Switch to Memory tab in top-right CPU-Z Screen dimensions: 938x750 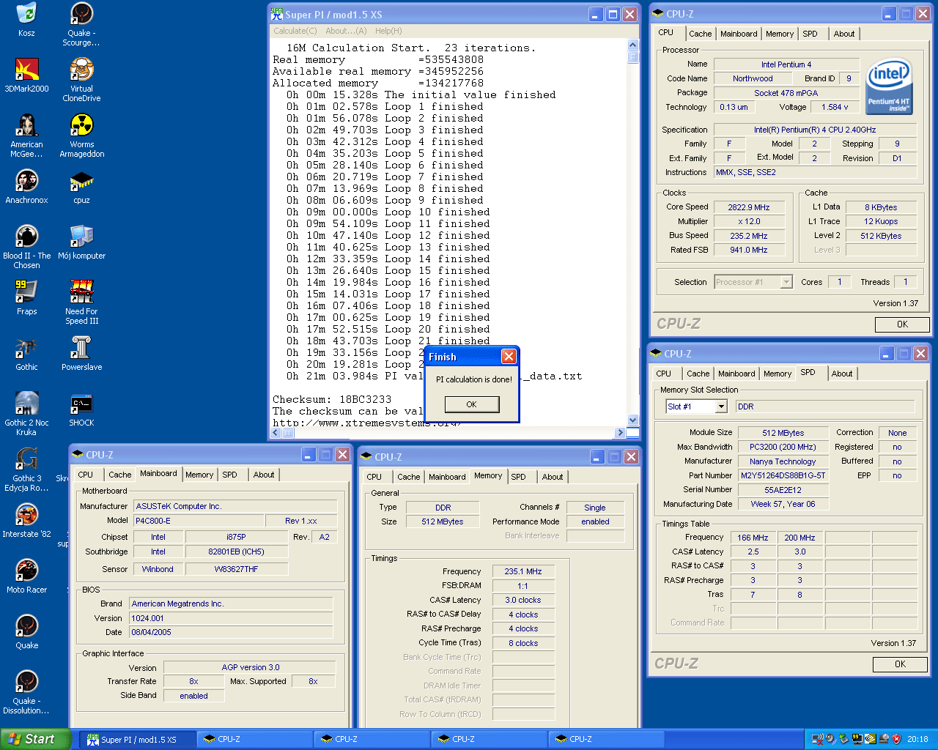[780, 34]
